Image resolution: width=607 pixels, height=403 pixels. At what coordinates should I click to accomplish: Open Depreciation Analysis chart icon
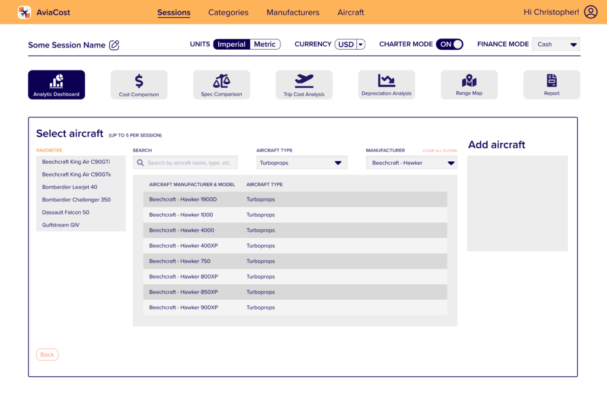pos(386,81)
